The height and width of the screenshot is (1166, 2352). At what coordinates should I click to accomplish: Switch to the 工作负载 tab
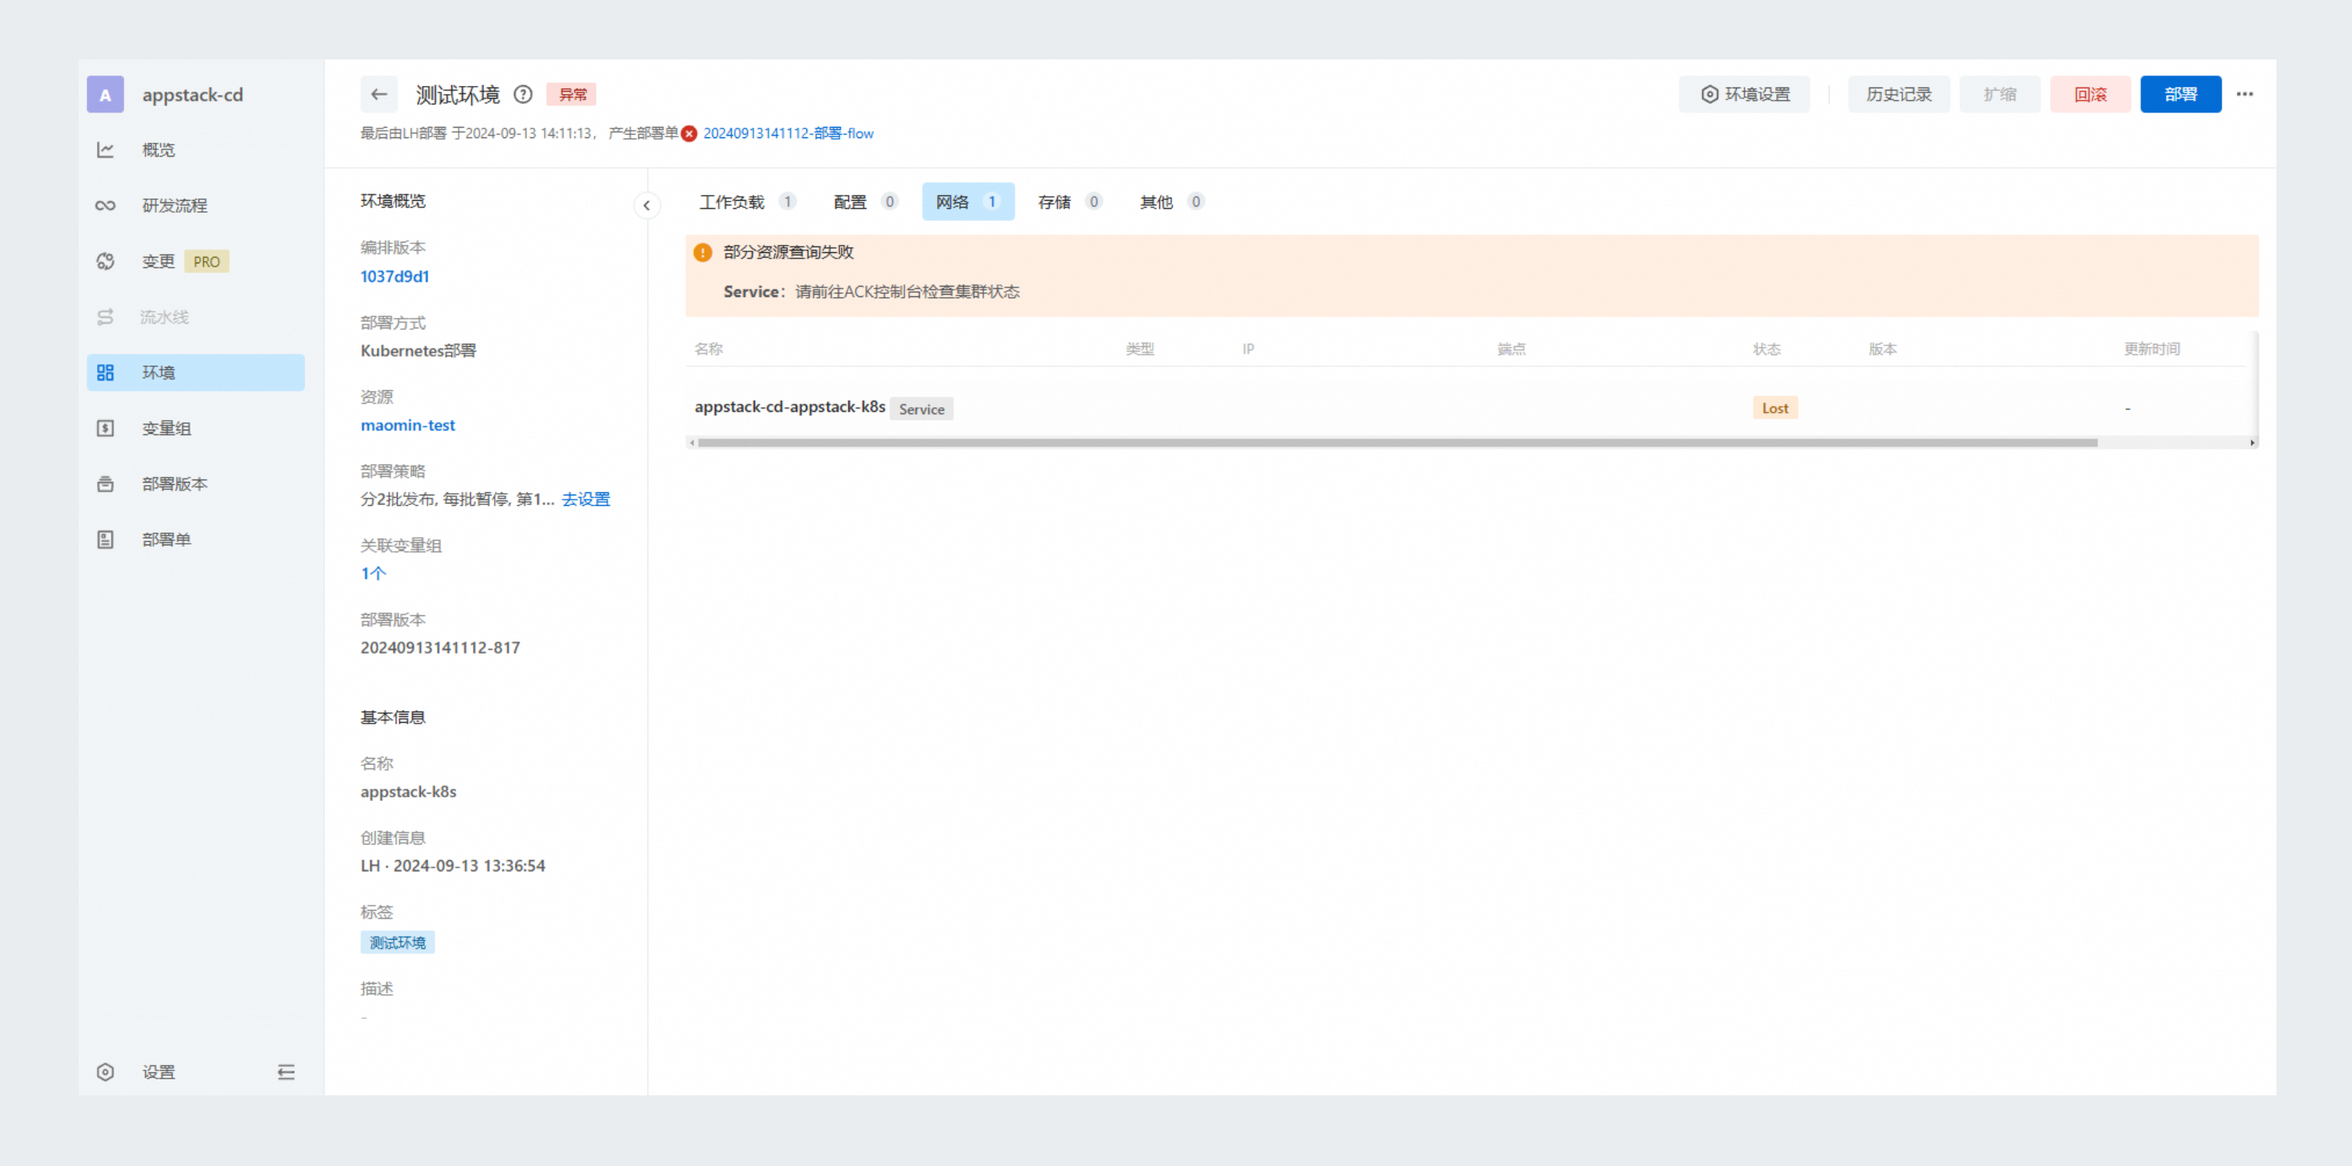click(x=747, y=202)
